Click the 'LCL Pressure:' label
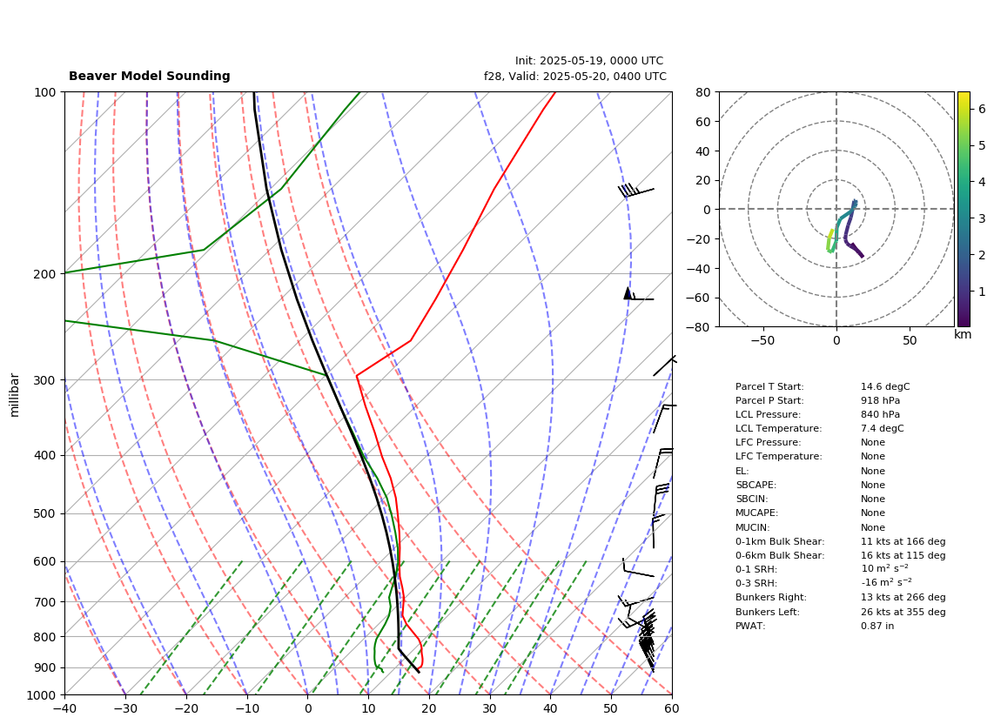The width and height of the screenshot is (994, 724). 768,414
